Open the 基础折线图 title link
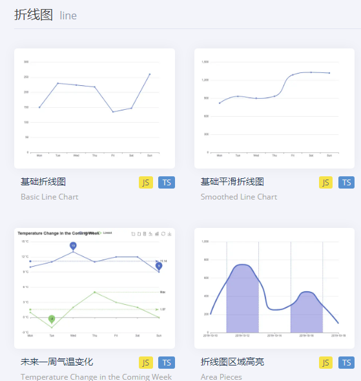This screenshot has height=381, width=361. pos(43,181)
